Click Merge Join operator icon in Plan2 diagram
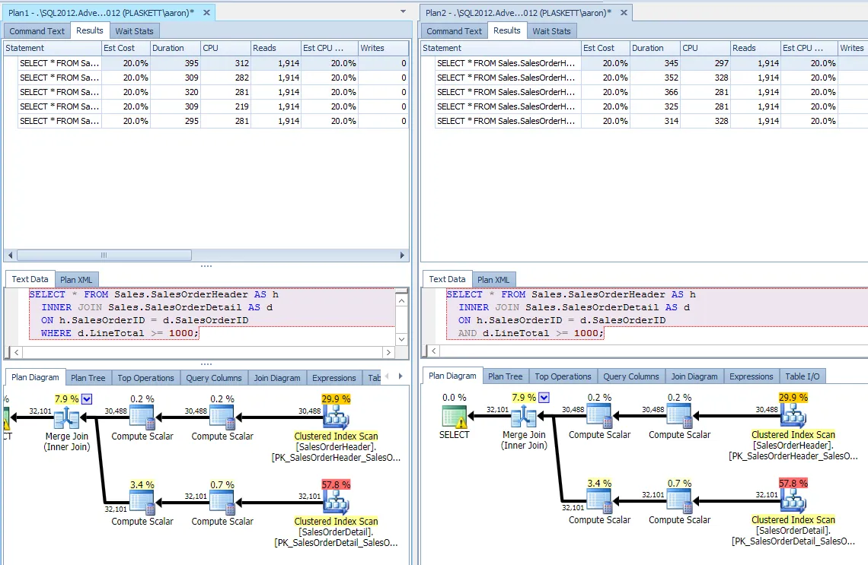 [524, 416]
